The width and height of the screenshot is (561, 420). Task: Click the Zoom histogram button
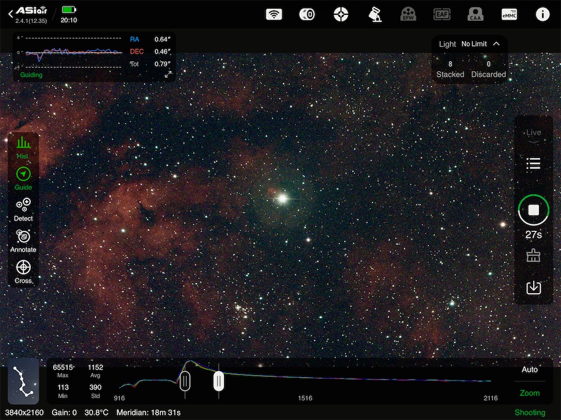click(x=529, y=393)
